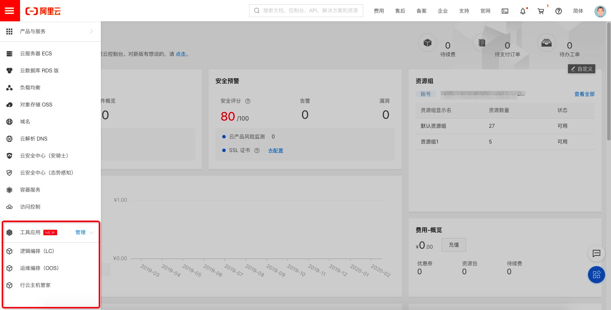Click the 充值 recharge button

[454, 245]
